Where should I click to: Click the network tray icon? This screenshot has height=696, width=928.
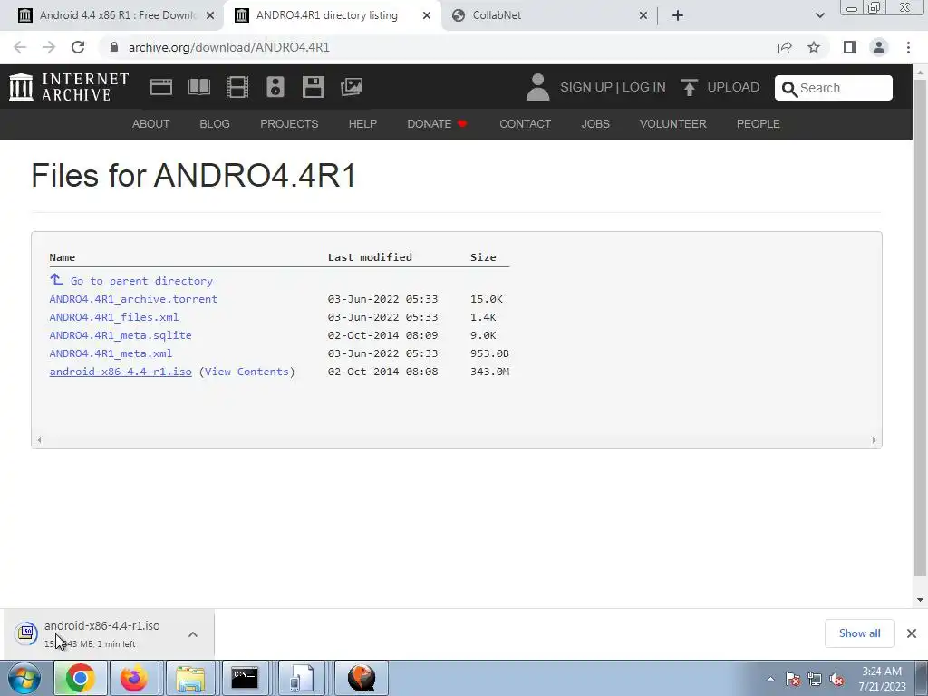click(x=815, y=680)
